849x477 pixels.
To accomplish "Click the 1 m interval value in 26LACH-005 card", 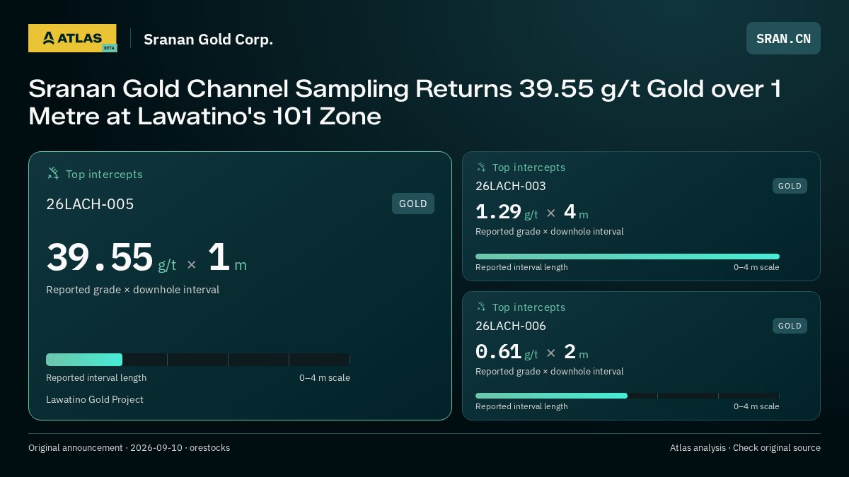I will 227,257.
